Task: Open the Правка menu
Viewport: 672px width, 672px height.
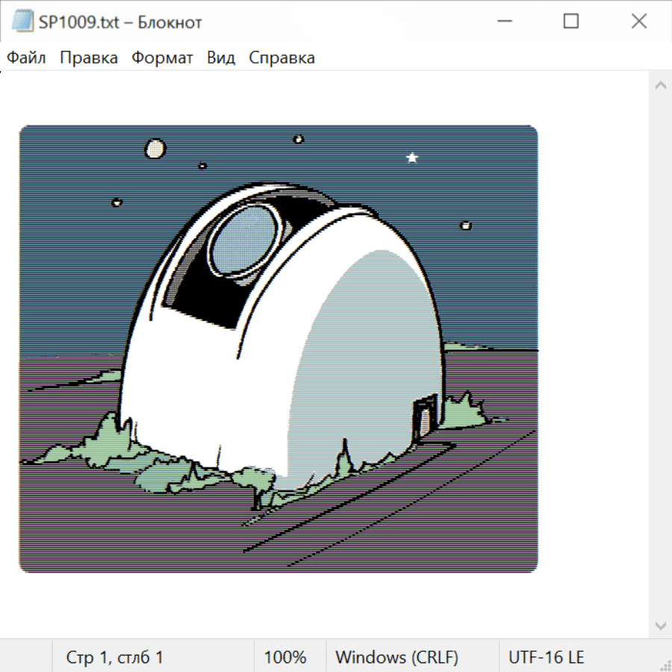Action: tap(89, 58)
